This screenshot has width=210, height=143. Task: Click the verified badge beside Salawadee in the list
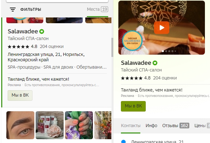tap(42, 31)
